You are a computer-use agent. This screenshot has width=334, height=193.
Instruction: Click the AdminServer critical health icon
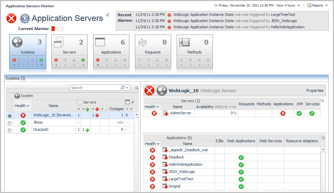(x=154, y=113)
